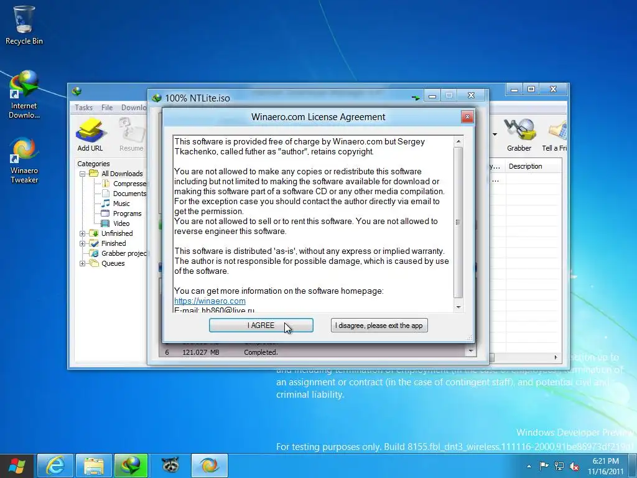Viewport: 637px width, 478px height.
Task: Select the Video category
Action: [121, 223]
